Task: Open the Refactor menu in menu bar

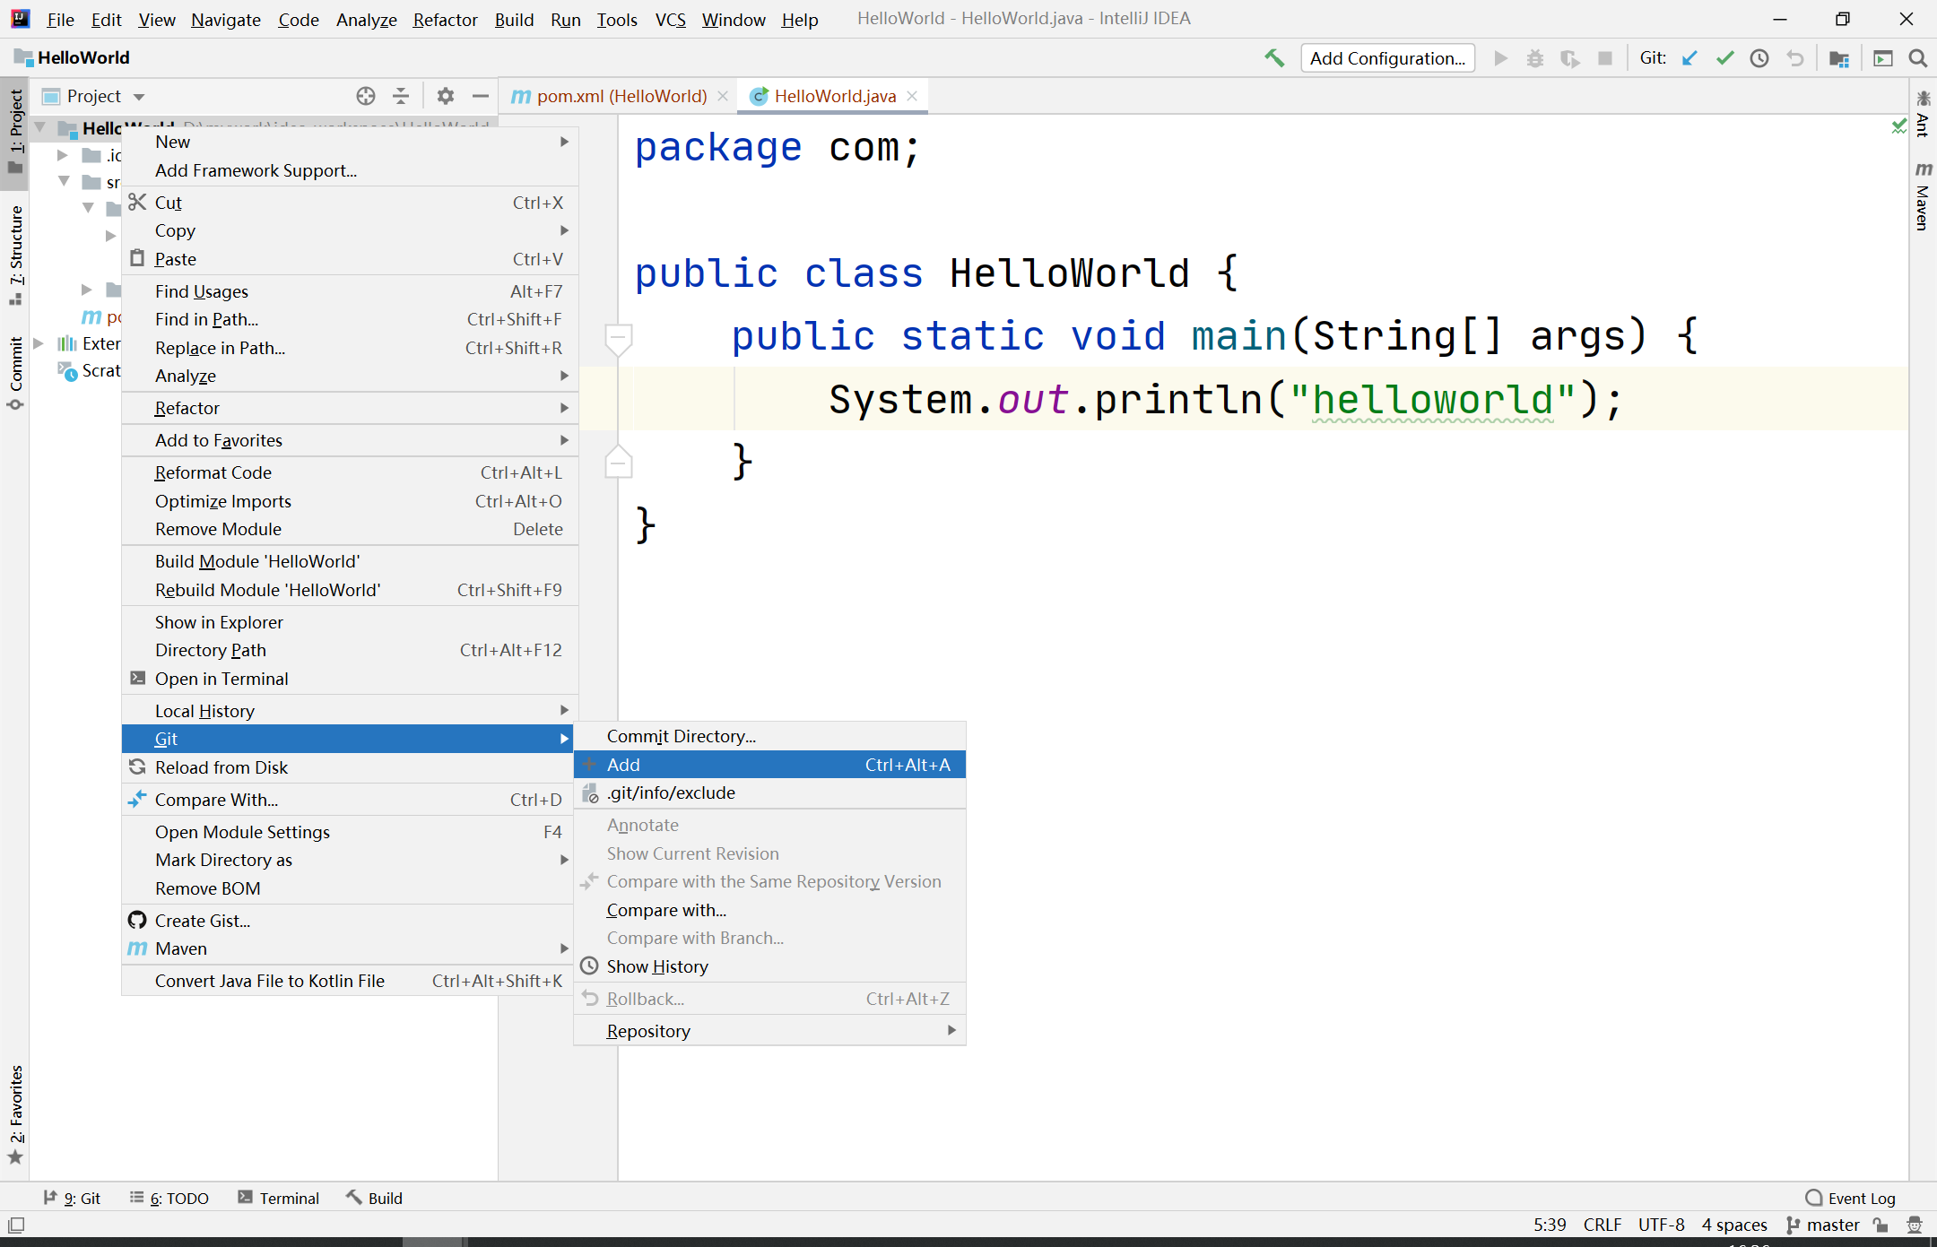Action: tap(445, 19)
